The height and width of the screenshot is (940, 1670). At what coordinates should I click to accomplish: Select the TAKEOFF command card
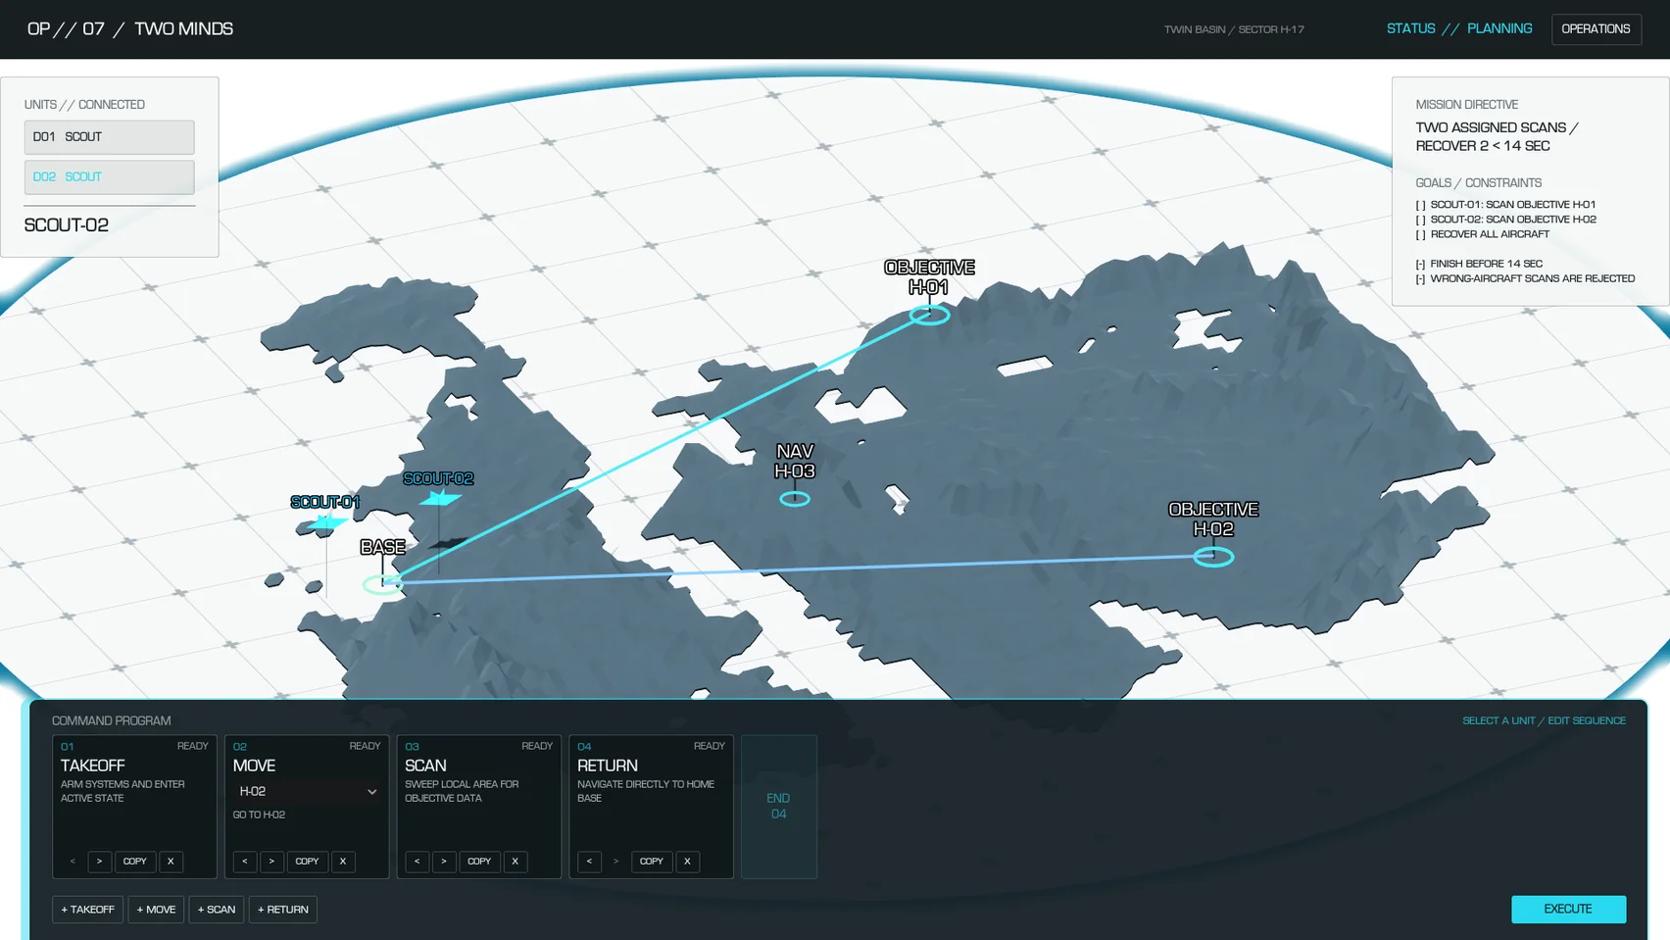pyautogui.click(x=134, y=807)
